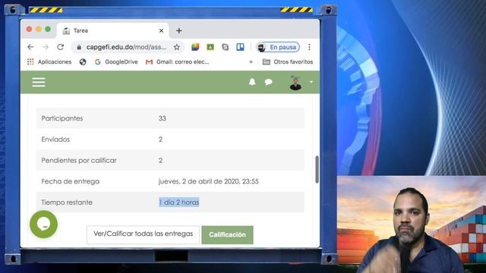486x273 pixels.
Task: Click the page vertical scrollbar
Action: click(x=317, y=169)
